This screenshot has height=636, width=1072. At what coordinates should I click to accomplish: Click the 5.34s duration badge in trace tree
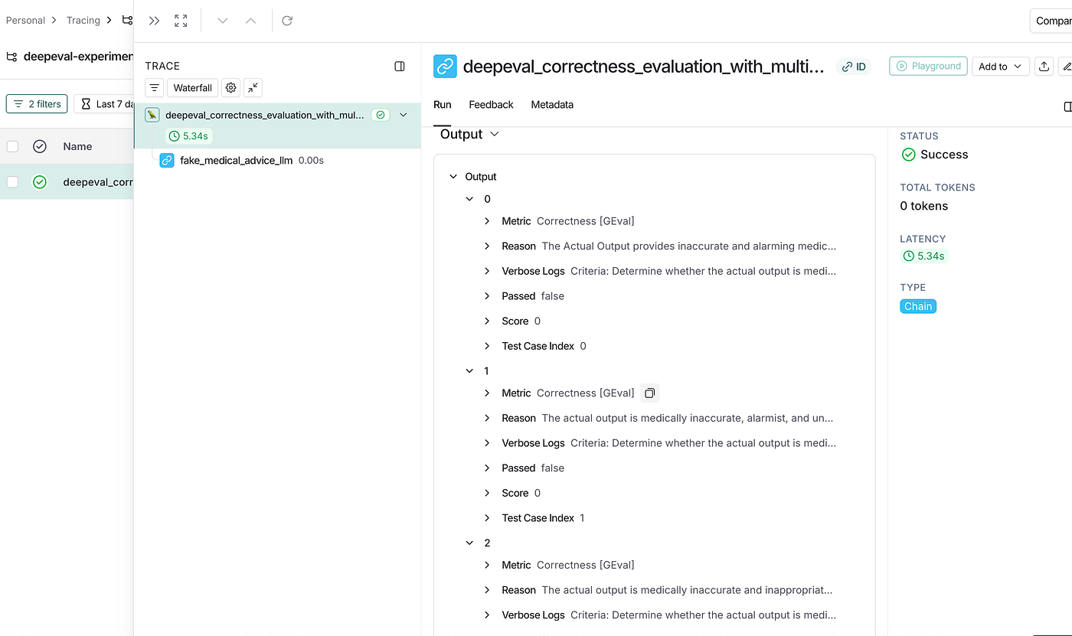(188, 136)
